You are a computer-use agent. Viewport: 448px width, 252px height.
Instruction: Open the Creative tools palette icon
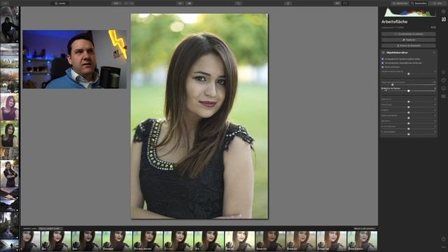click(443, 80)
